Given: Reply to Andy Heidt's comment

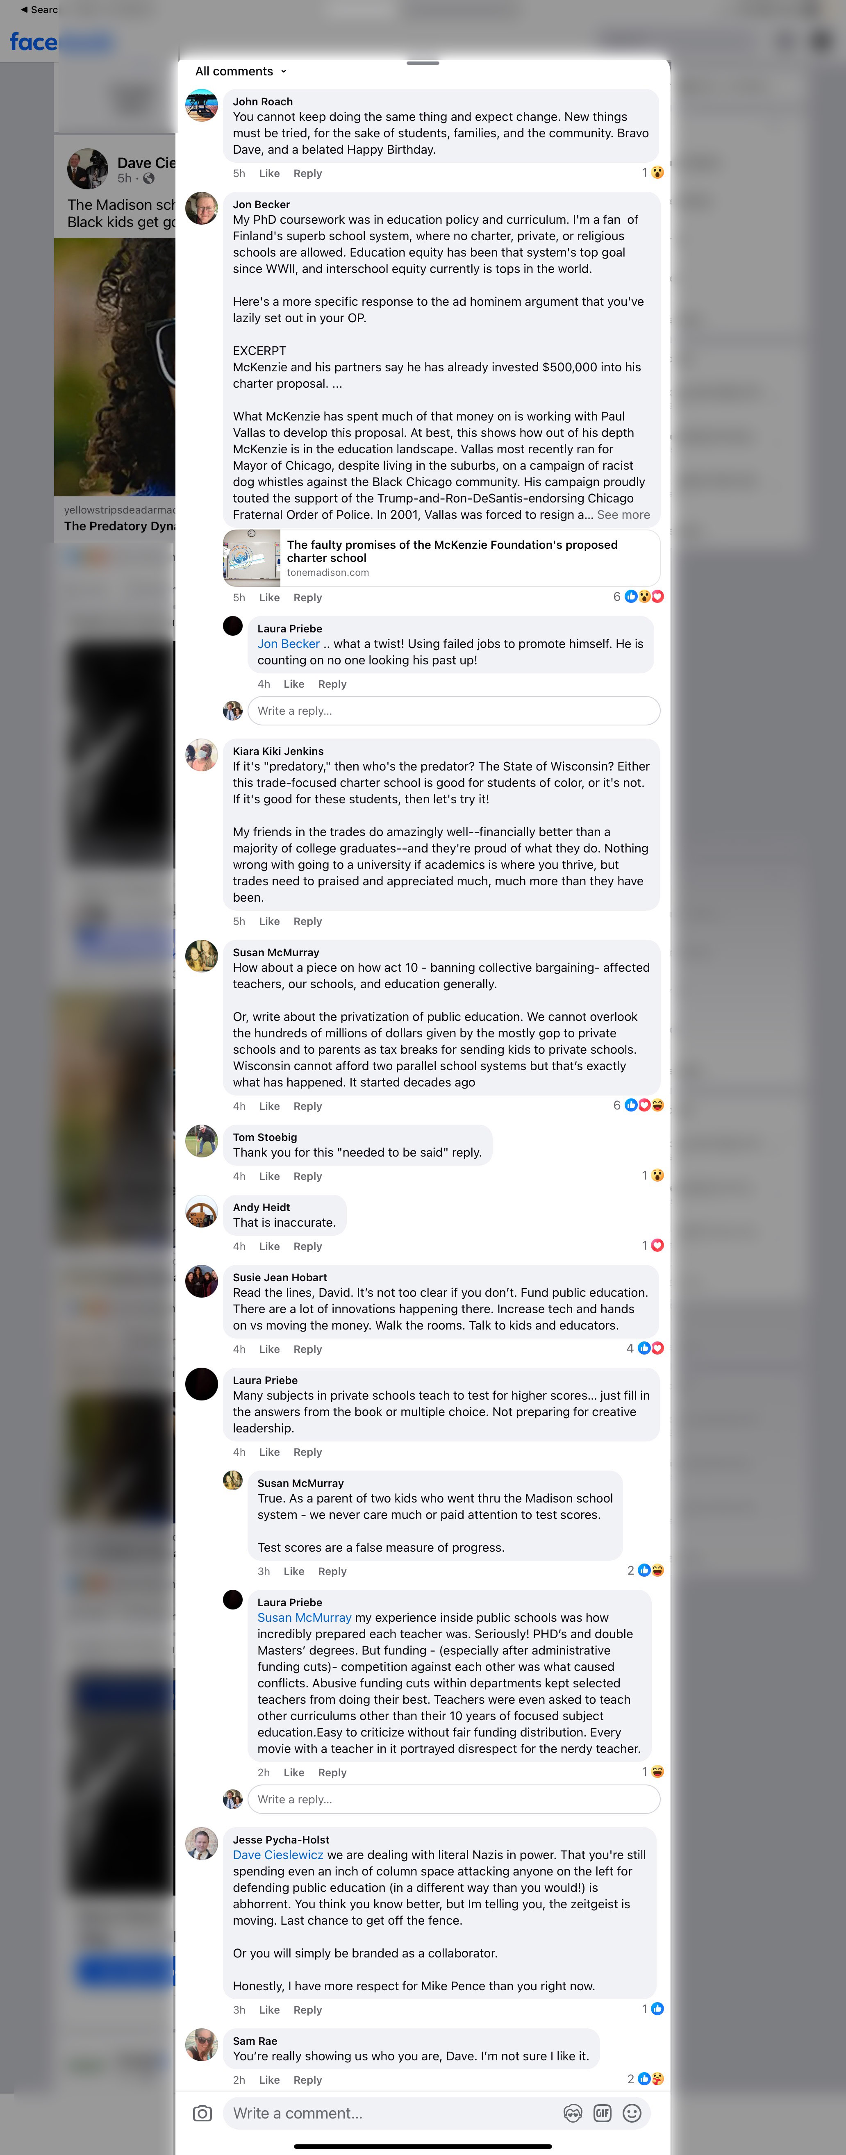Looking at the screenshot, I should click(x=307, y=1246).
